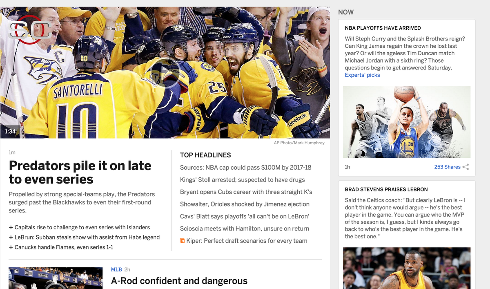Click the 253 Shares link
This screenshot has width=490, height=289.
click(447, 167)
